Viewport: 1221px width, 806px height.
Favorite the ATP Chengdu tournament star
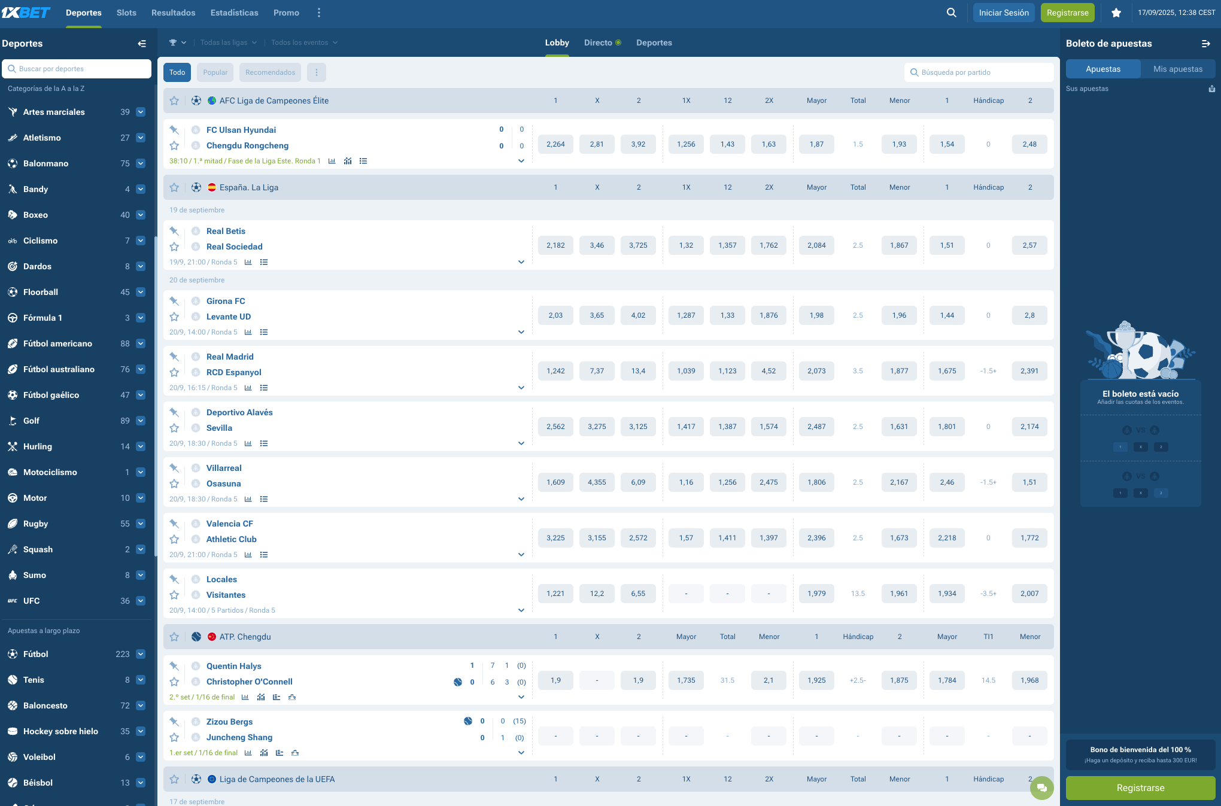[x=174, y=637]
